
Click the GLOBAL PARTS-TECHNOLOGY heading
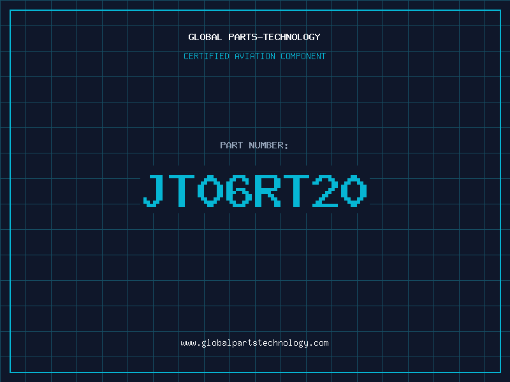(x=254, y=37)
